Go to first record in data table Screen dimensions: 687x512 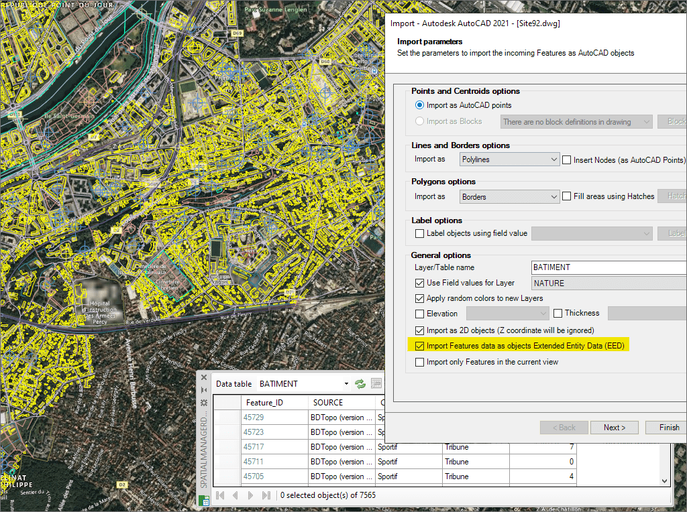tap(220, 495)
